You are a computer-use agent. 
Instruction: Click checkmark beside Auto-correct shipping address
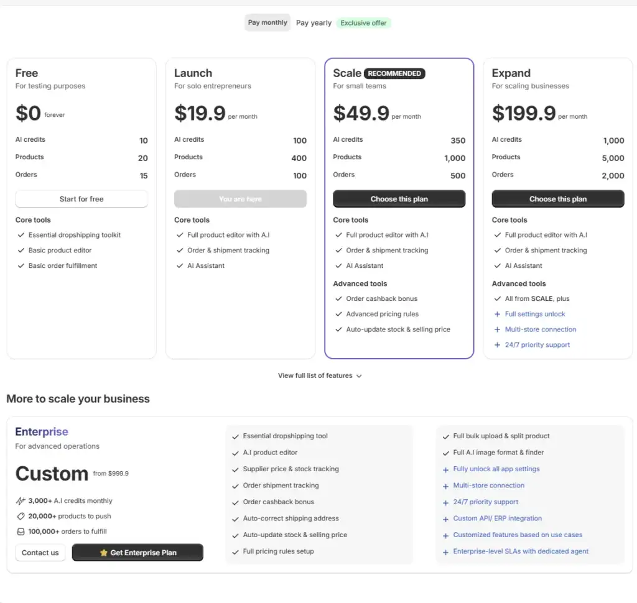click(235, 519)
